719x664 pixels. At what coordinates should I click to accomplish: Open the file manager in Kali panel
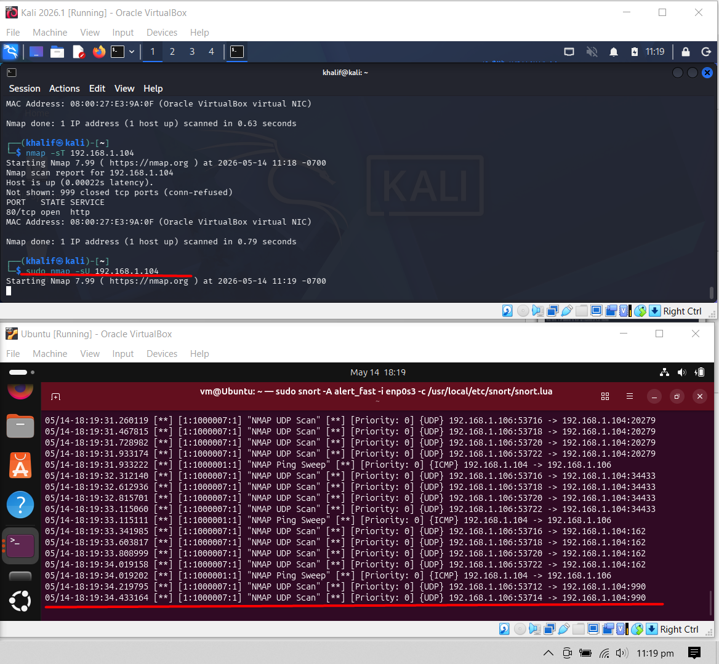[x=57, y=52]
